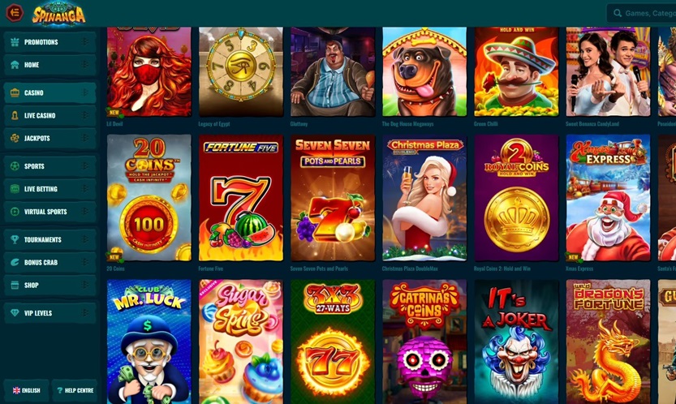The height and width of the screenshot is (404, 676).
Task: Expand the Virtual Sports arrow
Action: coord(85,211)
